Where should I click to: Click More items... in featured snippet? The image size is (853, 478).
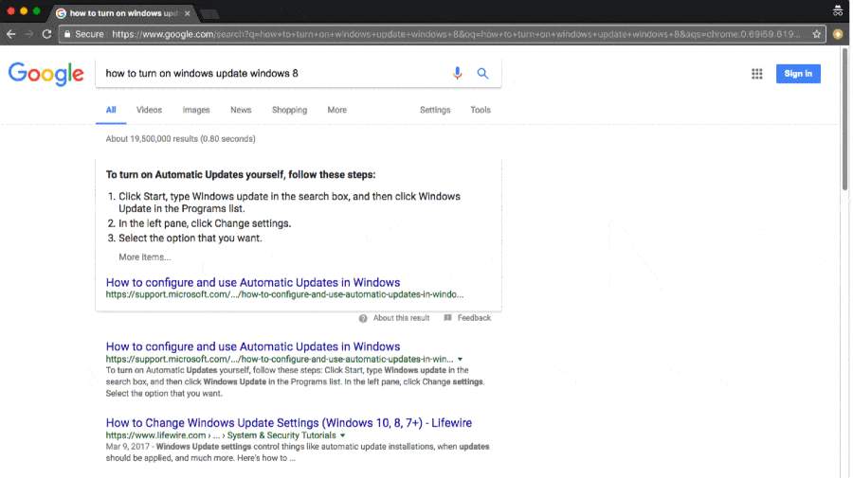[x=145, y=257]
